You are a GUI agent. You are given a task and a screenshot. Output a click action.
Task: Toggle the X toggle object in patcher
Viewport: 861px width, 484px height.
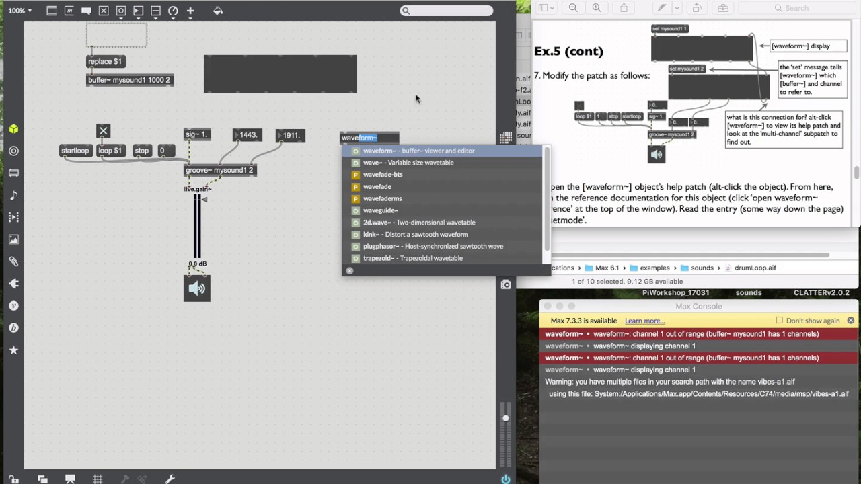(x=103, y=131)
